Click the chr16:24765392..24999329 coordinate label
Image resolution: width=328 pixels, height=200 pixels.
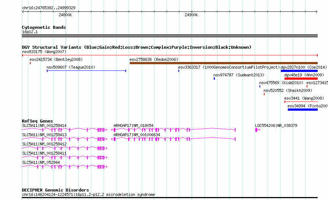(49, 8)
